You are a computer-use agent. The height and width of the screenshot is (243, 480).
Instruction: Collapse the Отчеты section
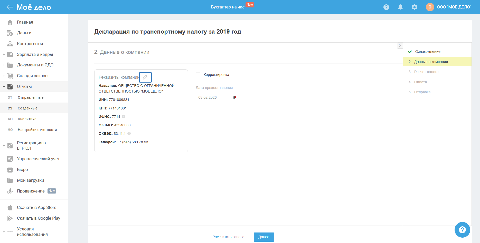4,87
